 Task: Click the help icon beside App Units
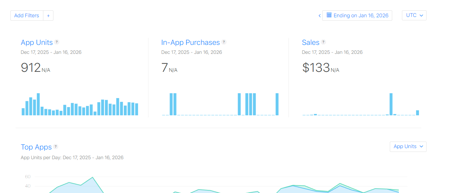tap(57, 42)
